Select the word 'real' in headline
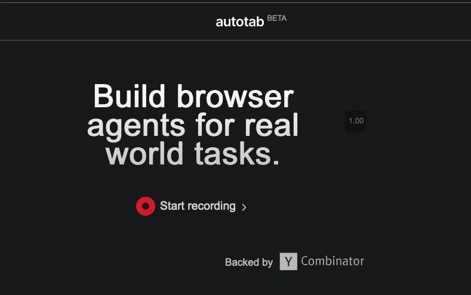 (270, 125)
